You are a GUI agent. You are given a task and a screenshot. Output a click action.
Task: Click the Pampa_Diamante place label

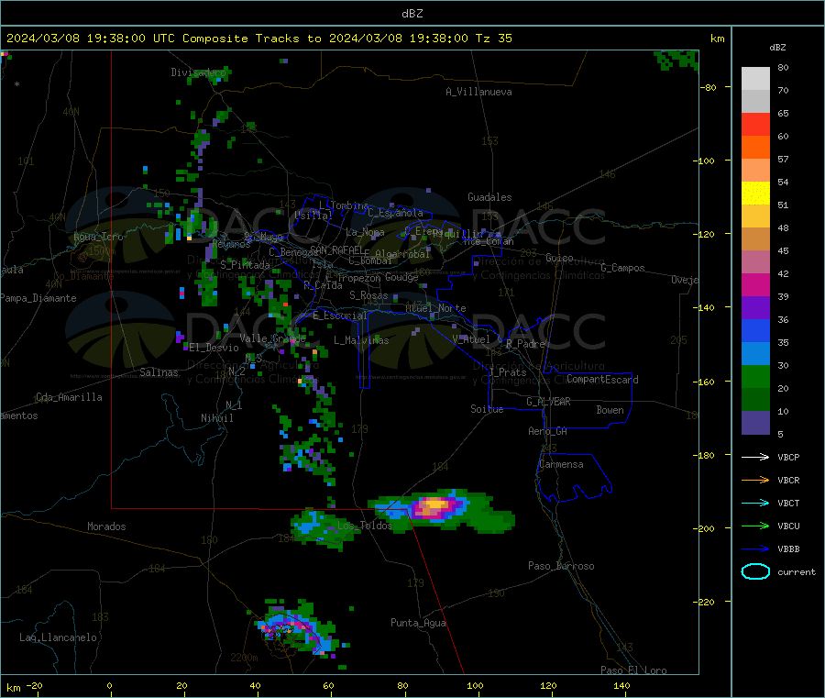38,298
